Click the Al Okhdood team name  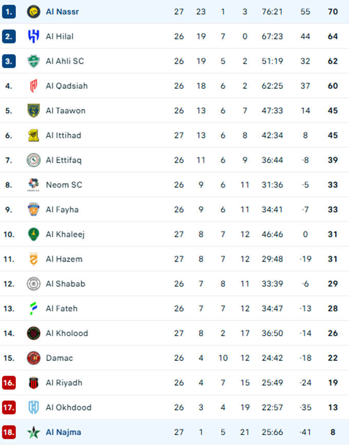pos(68,407)
